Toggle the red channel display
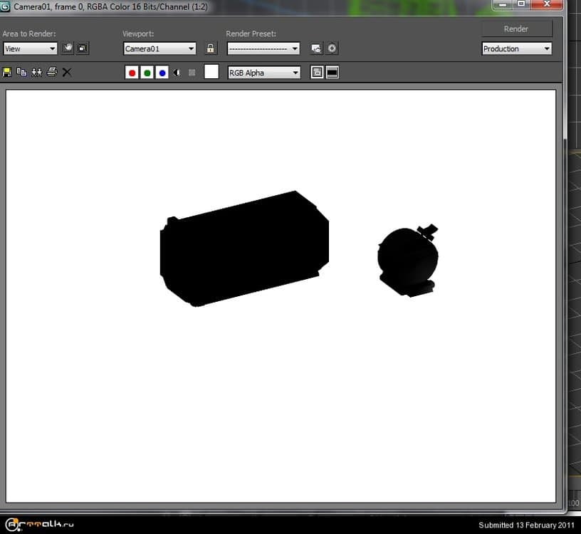 coord(132,73)
